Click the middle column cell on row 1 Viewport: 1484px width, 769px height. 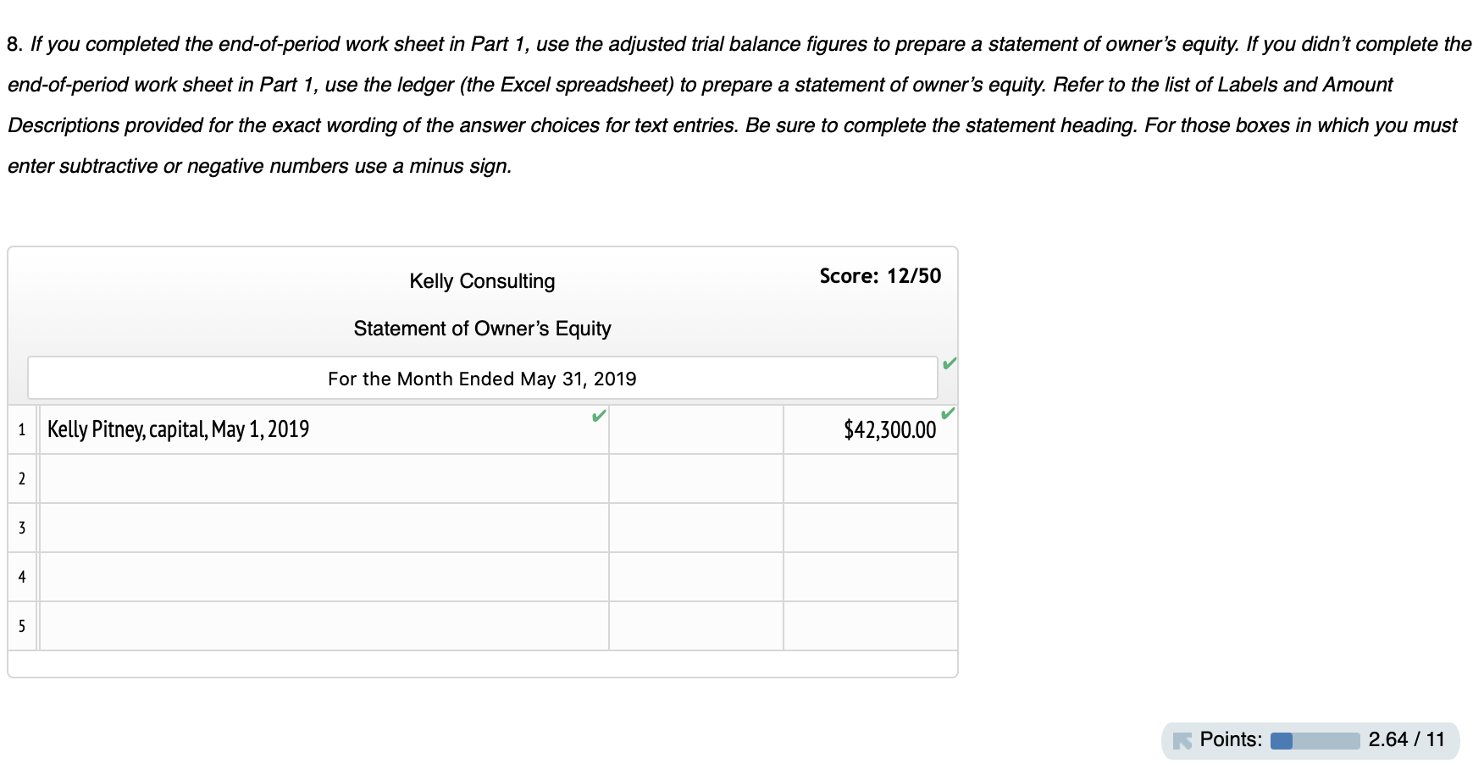(x=696, y=429)
